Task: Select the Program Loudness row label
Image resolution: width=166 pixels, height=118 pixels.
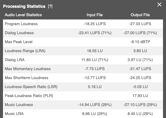Action: click(21, 24)
